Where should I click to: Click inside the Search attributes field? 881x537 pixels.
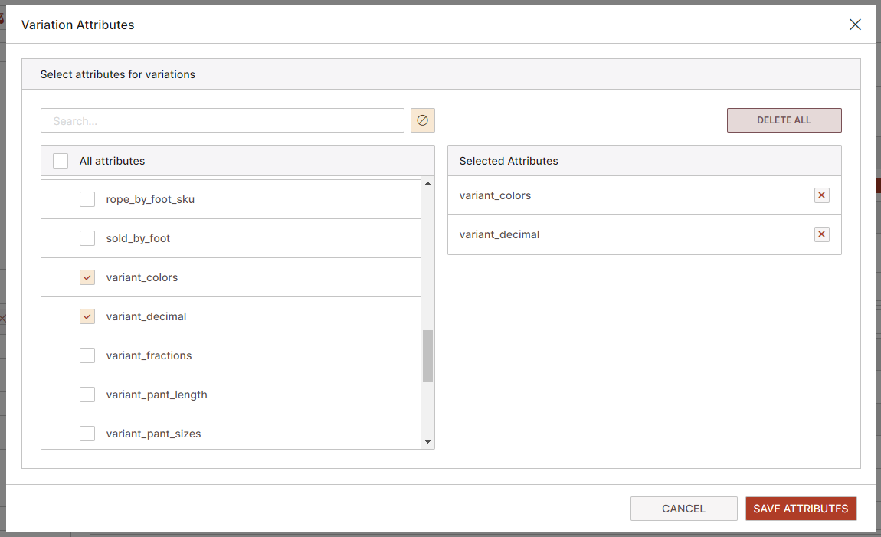[x=222, y=120]
